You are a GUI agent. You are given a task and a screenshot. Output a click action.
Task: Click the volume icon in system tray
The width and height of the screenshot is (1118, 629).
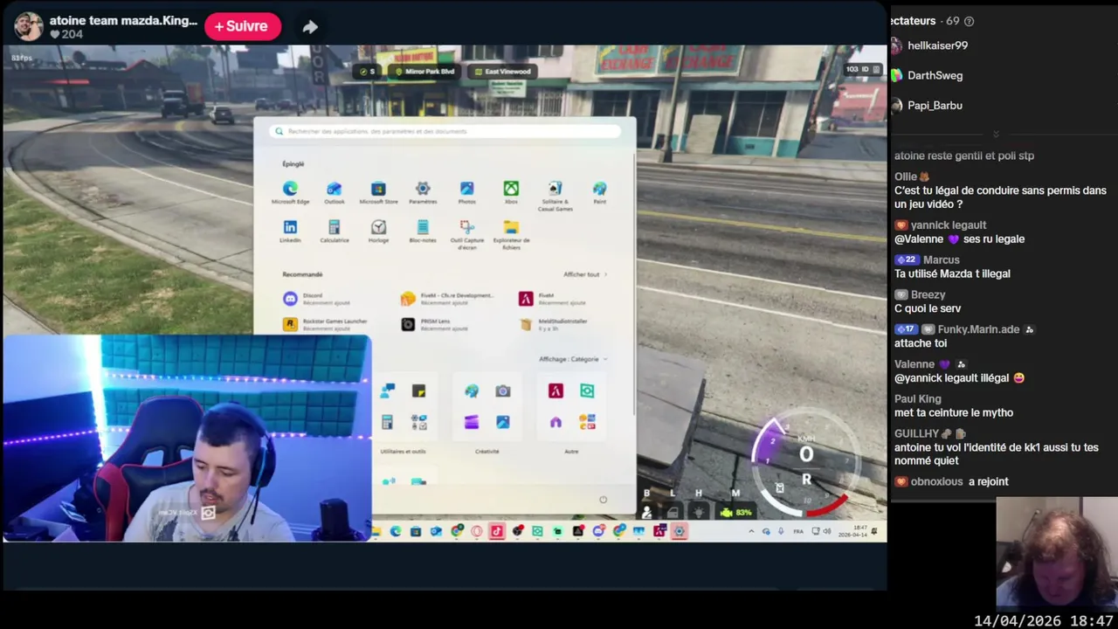pos(826,531)
